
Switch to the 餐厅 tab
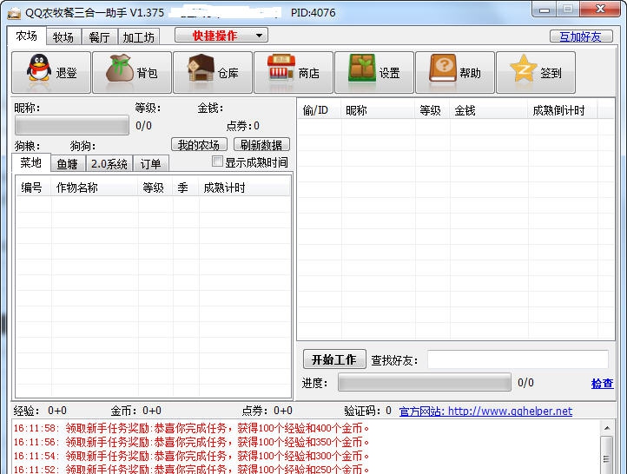click(100, 37)
